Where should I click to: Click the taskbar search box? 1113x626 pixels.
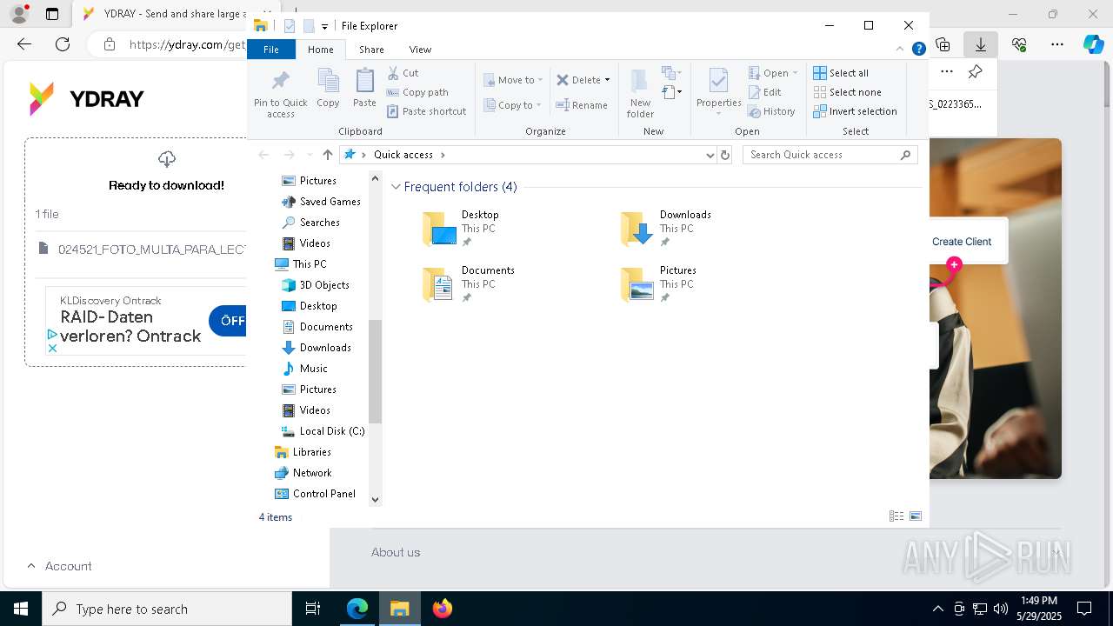tap(167, 609)
